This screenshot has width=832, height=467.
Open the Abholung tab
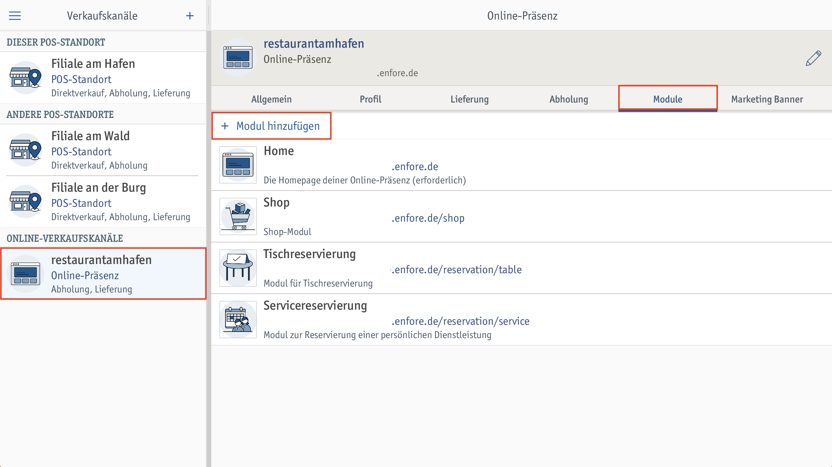click(x=569, y=99)
